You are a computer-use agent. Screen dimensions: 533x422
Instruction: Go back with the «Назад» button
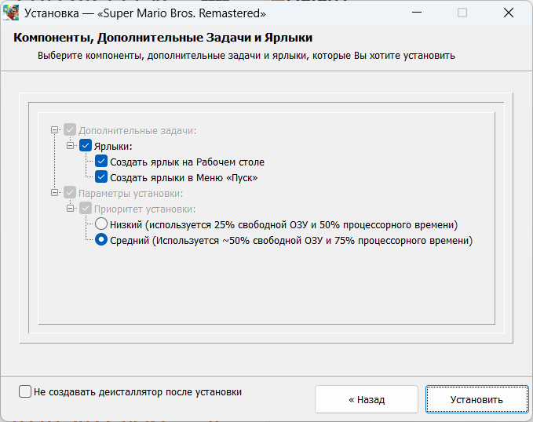pos(367,399)
